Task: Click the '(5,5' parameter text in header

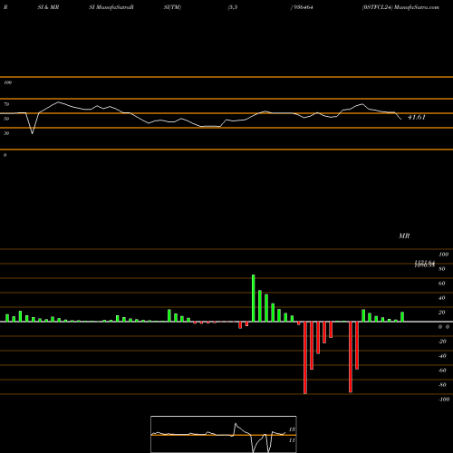Action: [233, 7]
